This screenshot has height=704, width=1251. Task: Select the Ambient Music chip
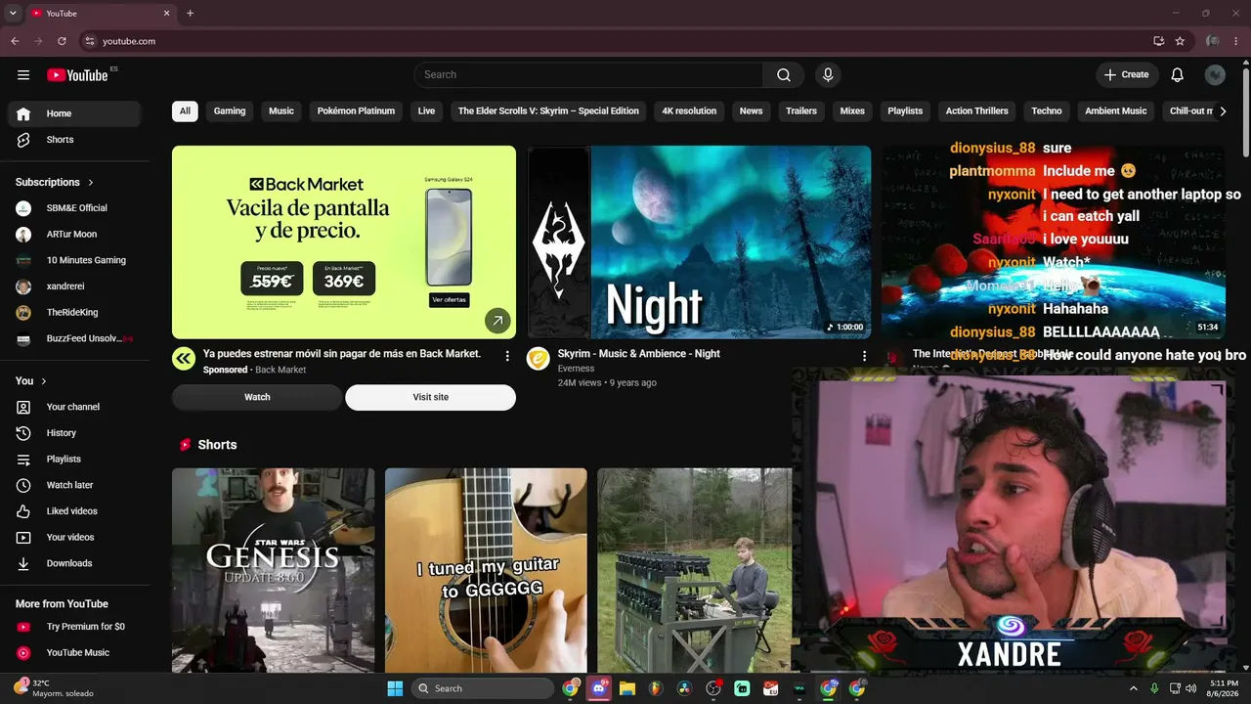pyautogui.click(x=1115, y=111)
